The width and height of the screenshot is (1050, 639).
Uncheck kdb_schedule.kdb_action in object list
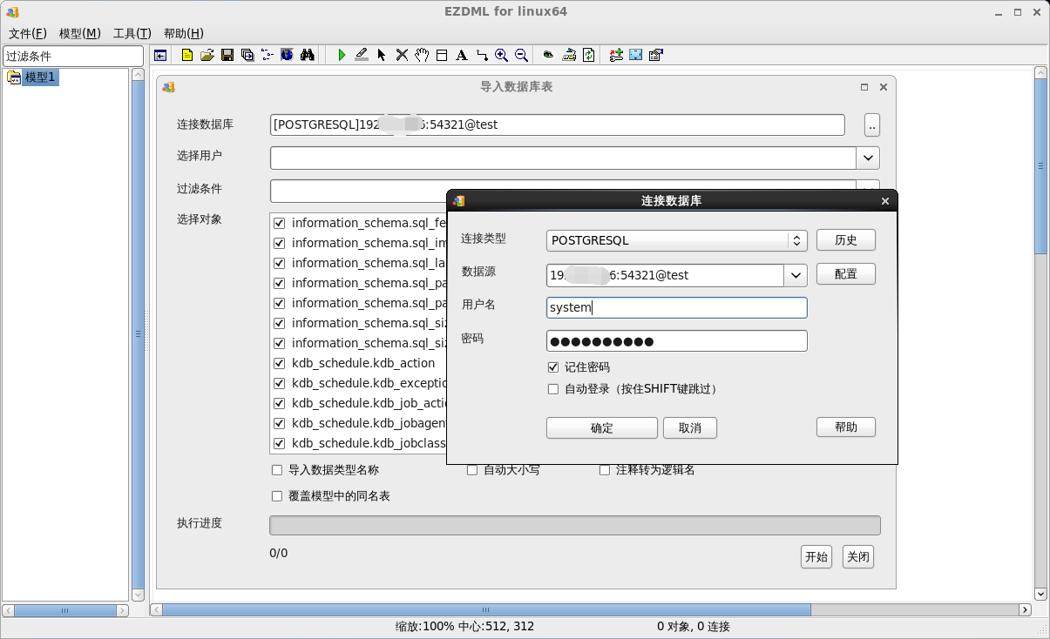coord(280,363)
